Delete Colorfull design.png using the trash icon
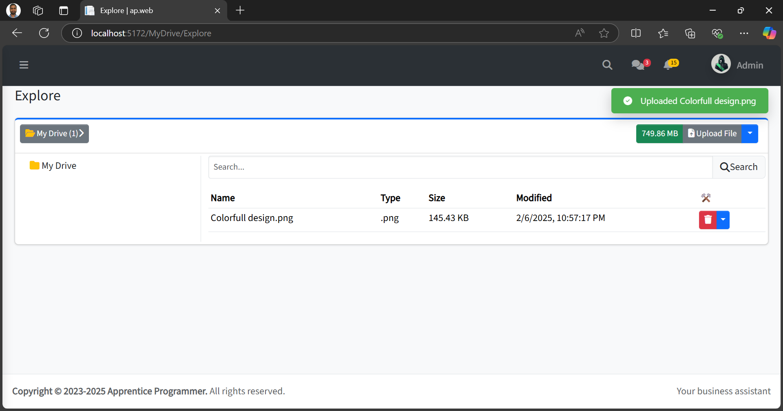The image size is (783, 411). pos(707,220)
